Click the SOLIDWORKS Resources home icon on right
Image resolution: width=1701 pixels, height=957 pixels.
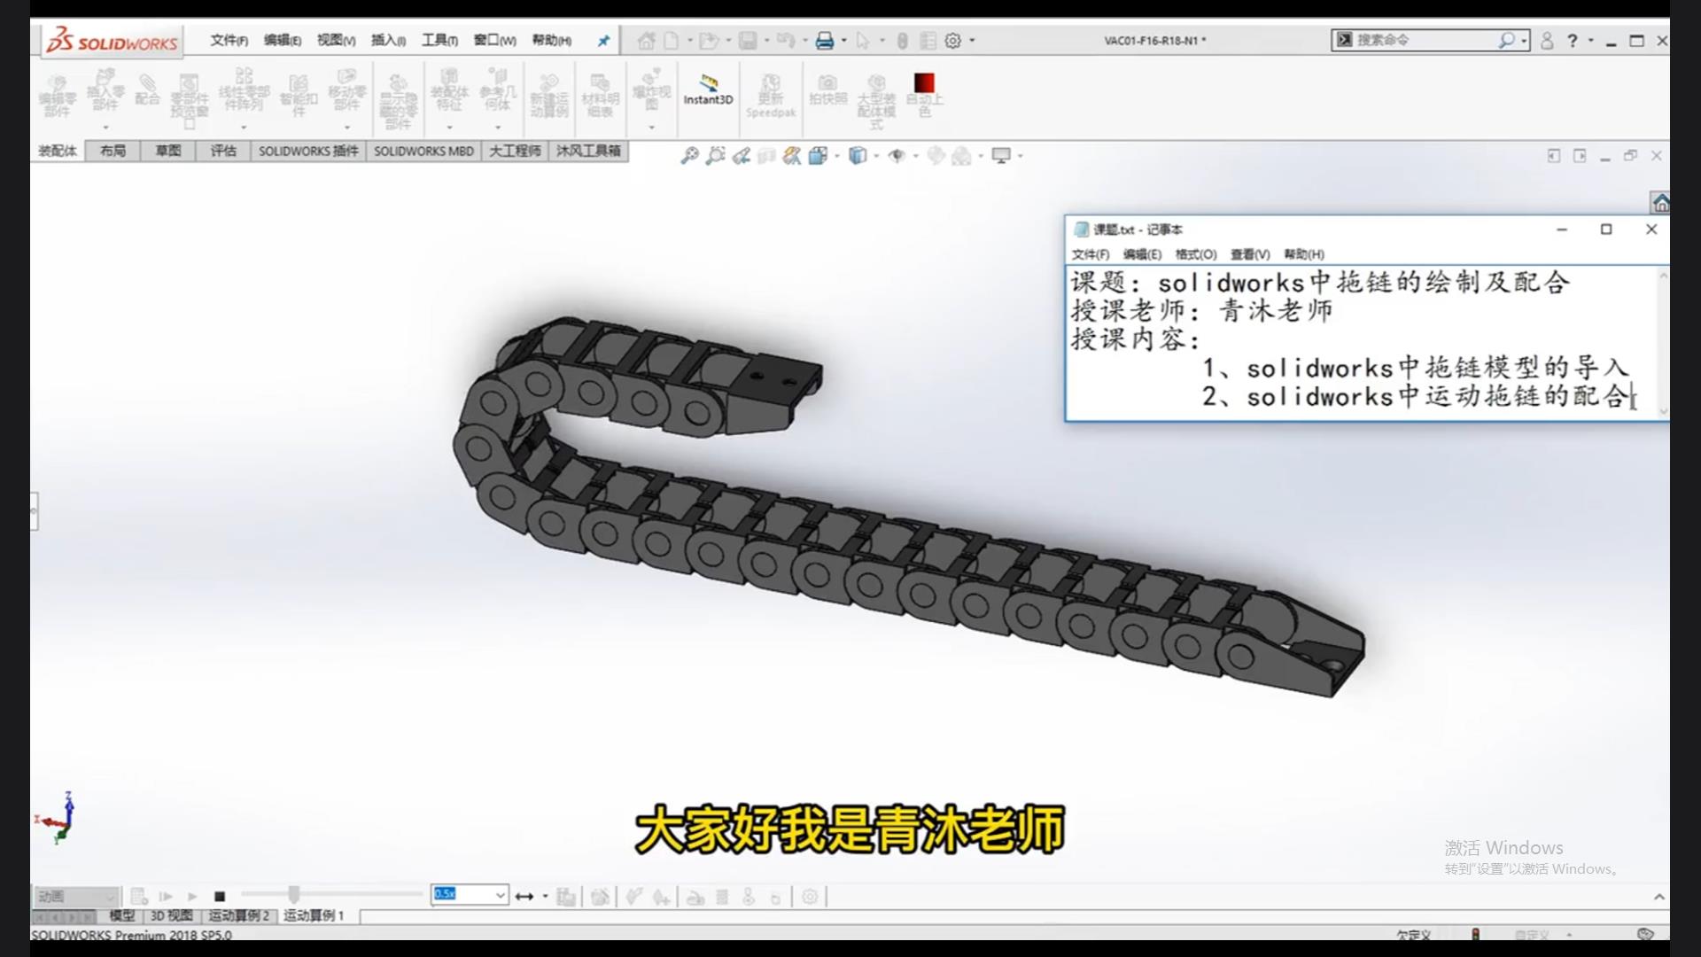pos(1660,203)
